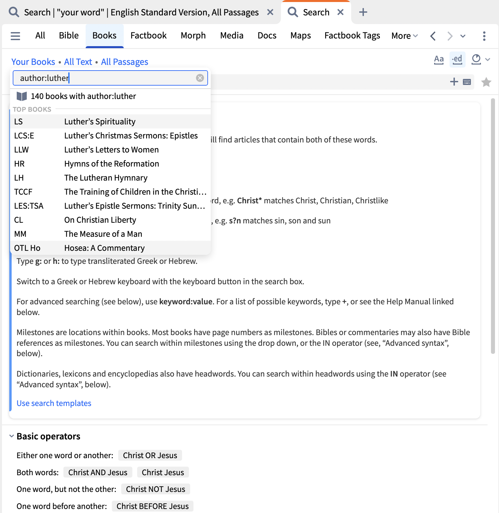Open the All Text field selector
499x513 pixels.
[78, 62]
